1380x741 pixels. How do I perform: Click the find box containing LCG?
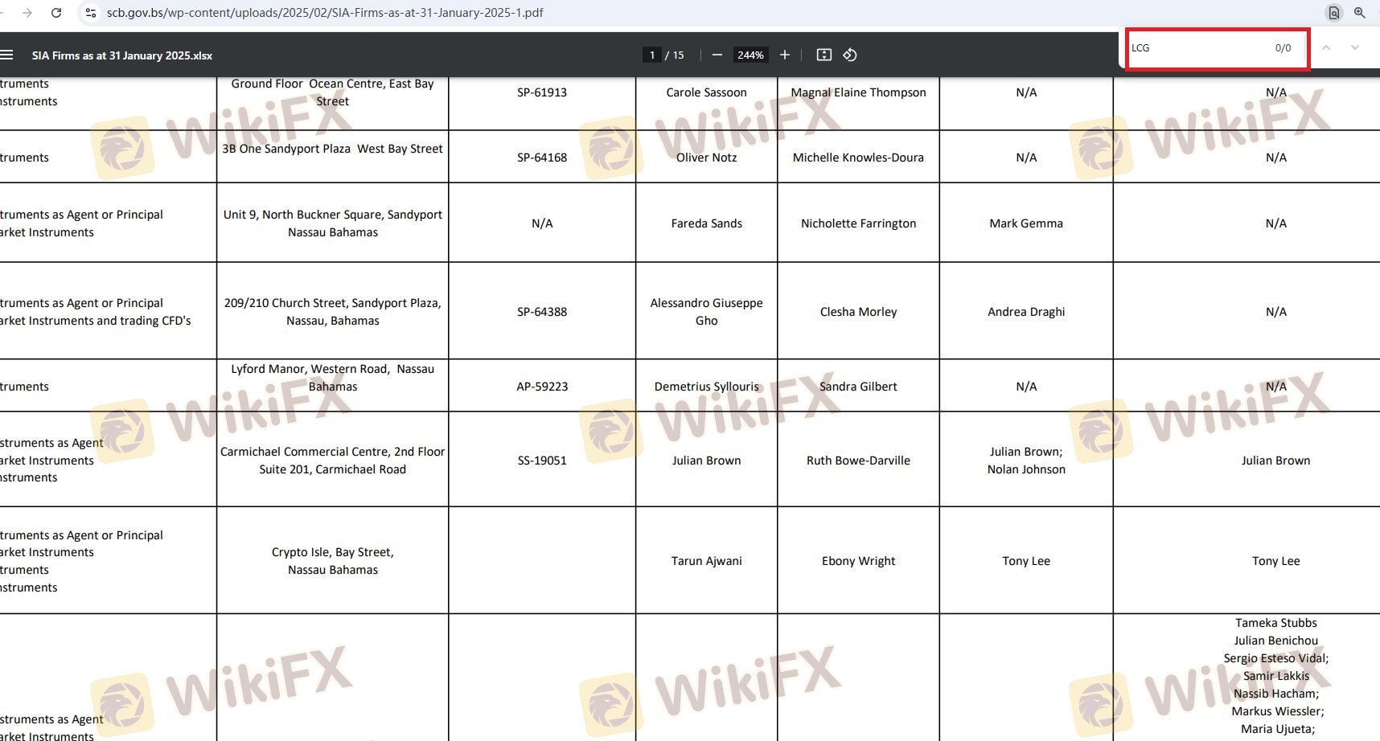pyautogui.click(x=1198, y=48)
